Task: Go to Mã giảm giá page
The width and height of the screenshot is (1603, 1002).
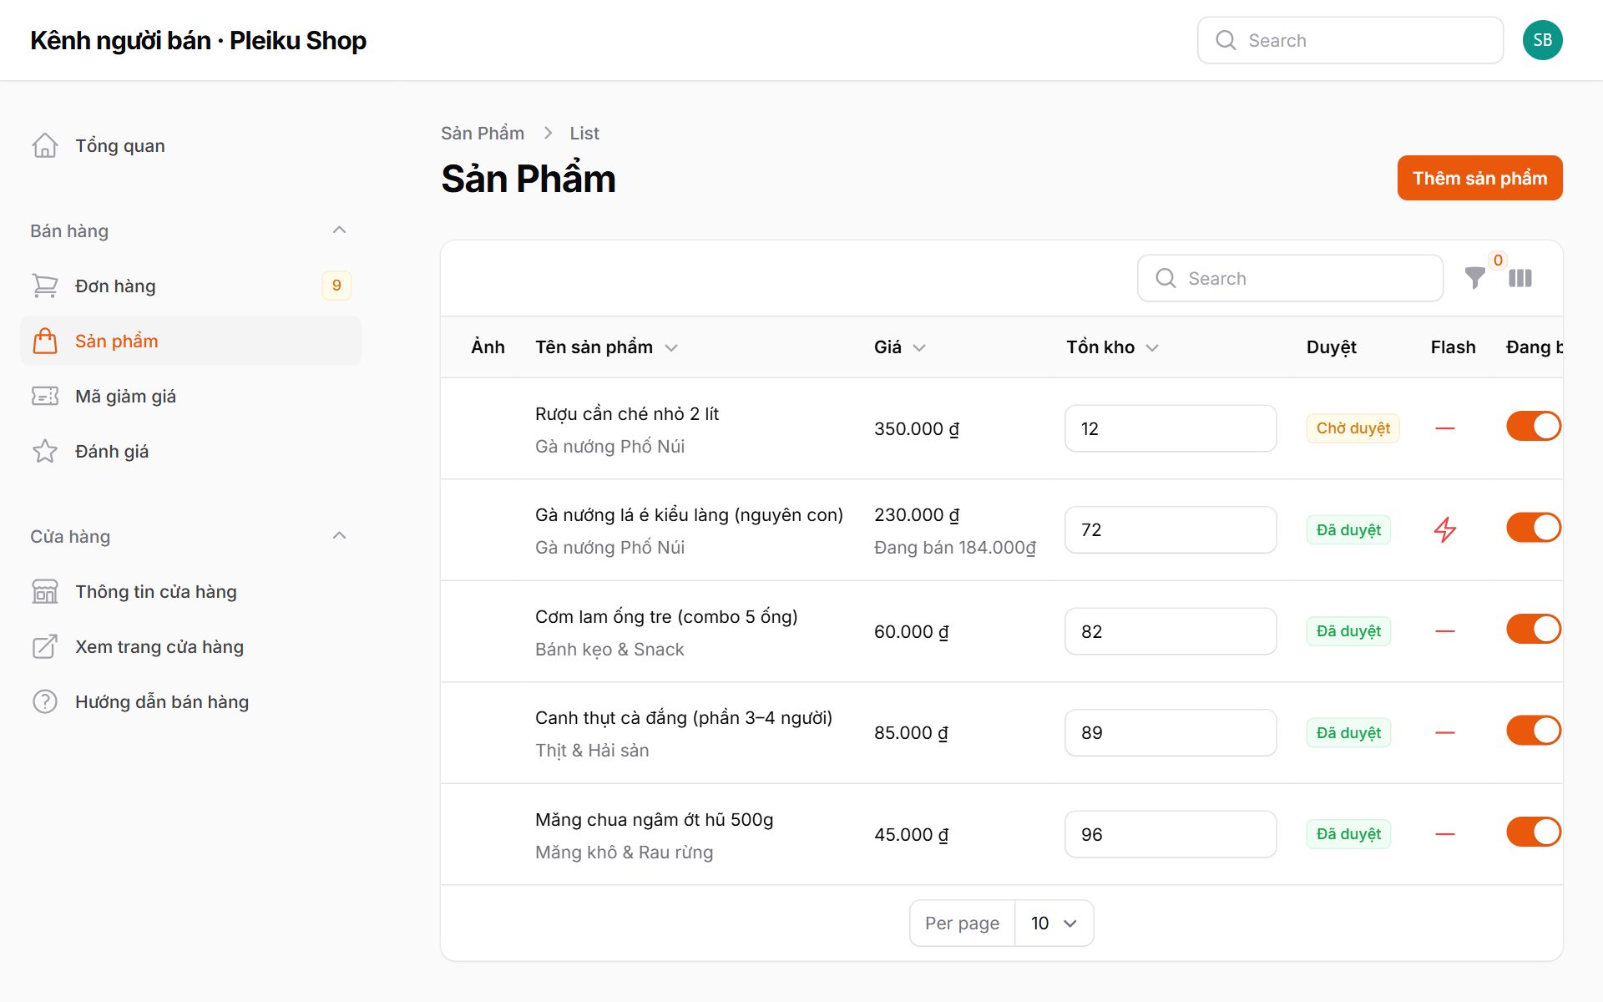Action: click(x=190, y=396)
